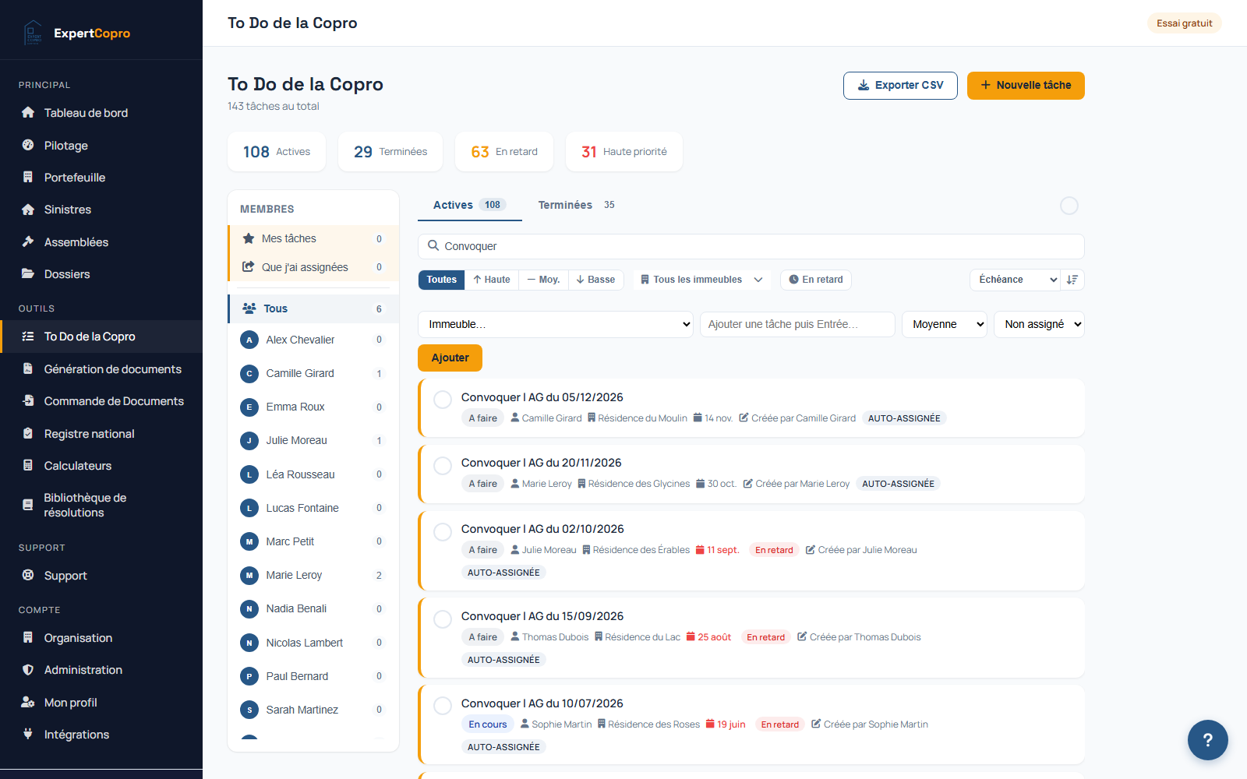The image size is (1247, 779).
Task: Click the Convoquer search field
Action: 751,246
